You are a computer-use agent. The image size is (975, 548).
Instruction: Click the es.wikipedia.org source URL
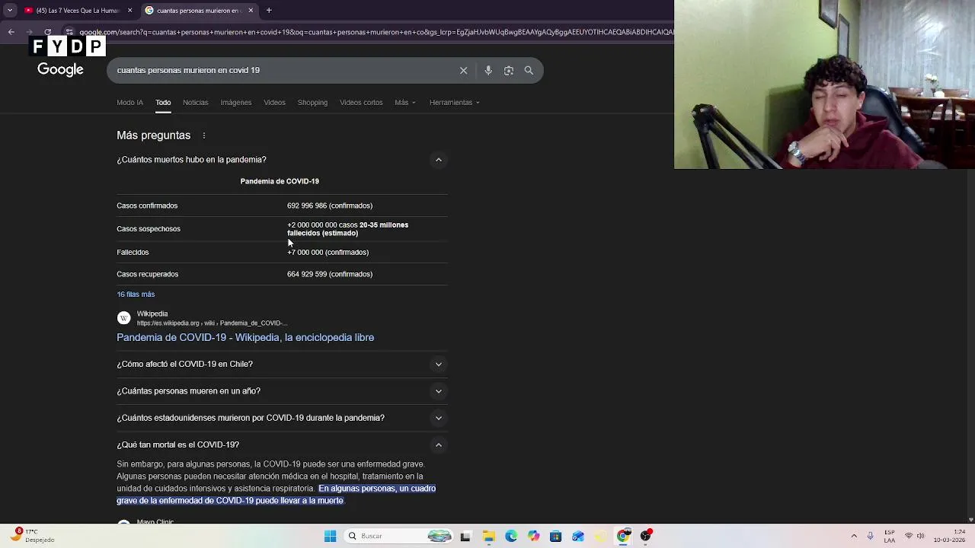click(x=212, y=323)
